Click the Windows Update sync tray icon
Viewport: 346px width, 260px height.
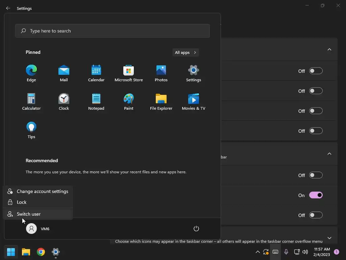click(x=266, y=252)
